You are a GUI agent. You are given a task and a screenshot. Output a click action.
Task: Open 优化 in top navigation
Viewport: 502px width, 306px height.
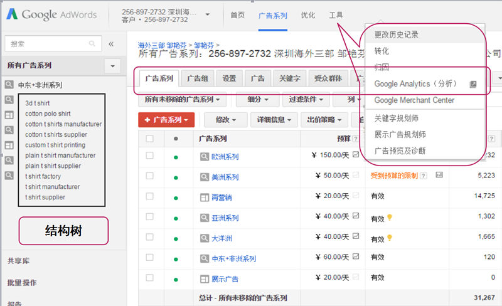tap(307, 15)
